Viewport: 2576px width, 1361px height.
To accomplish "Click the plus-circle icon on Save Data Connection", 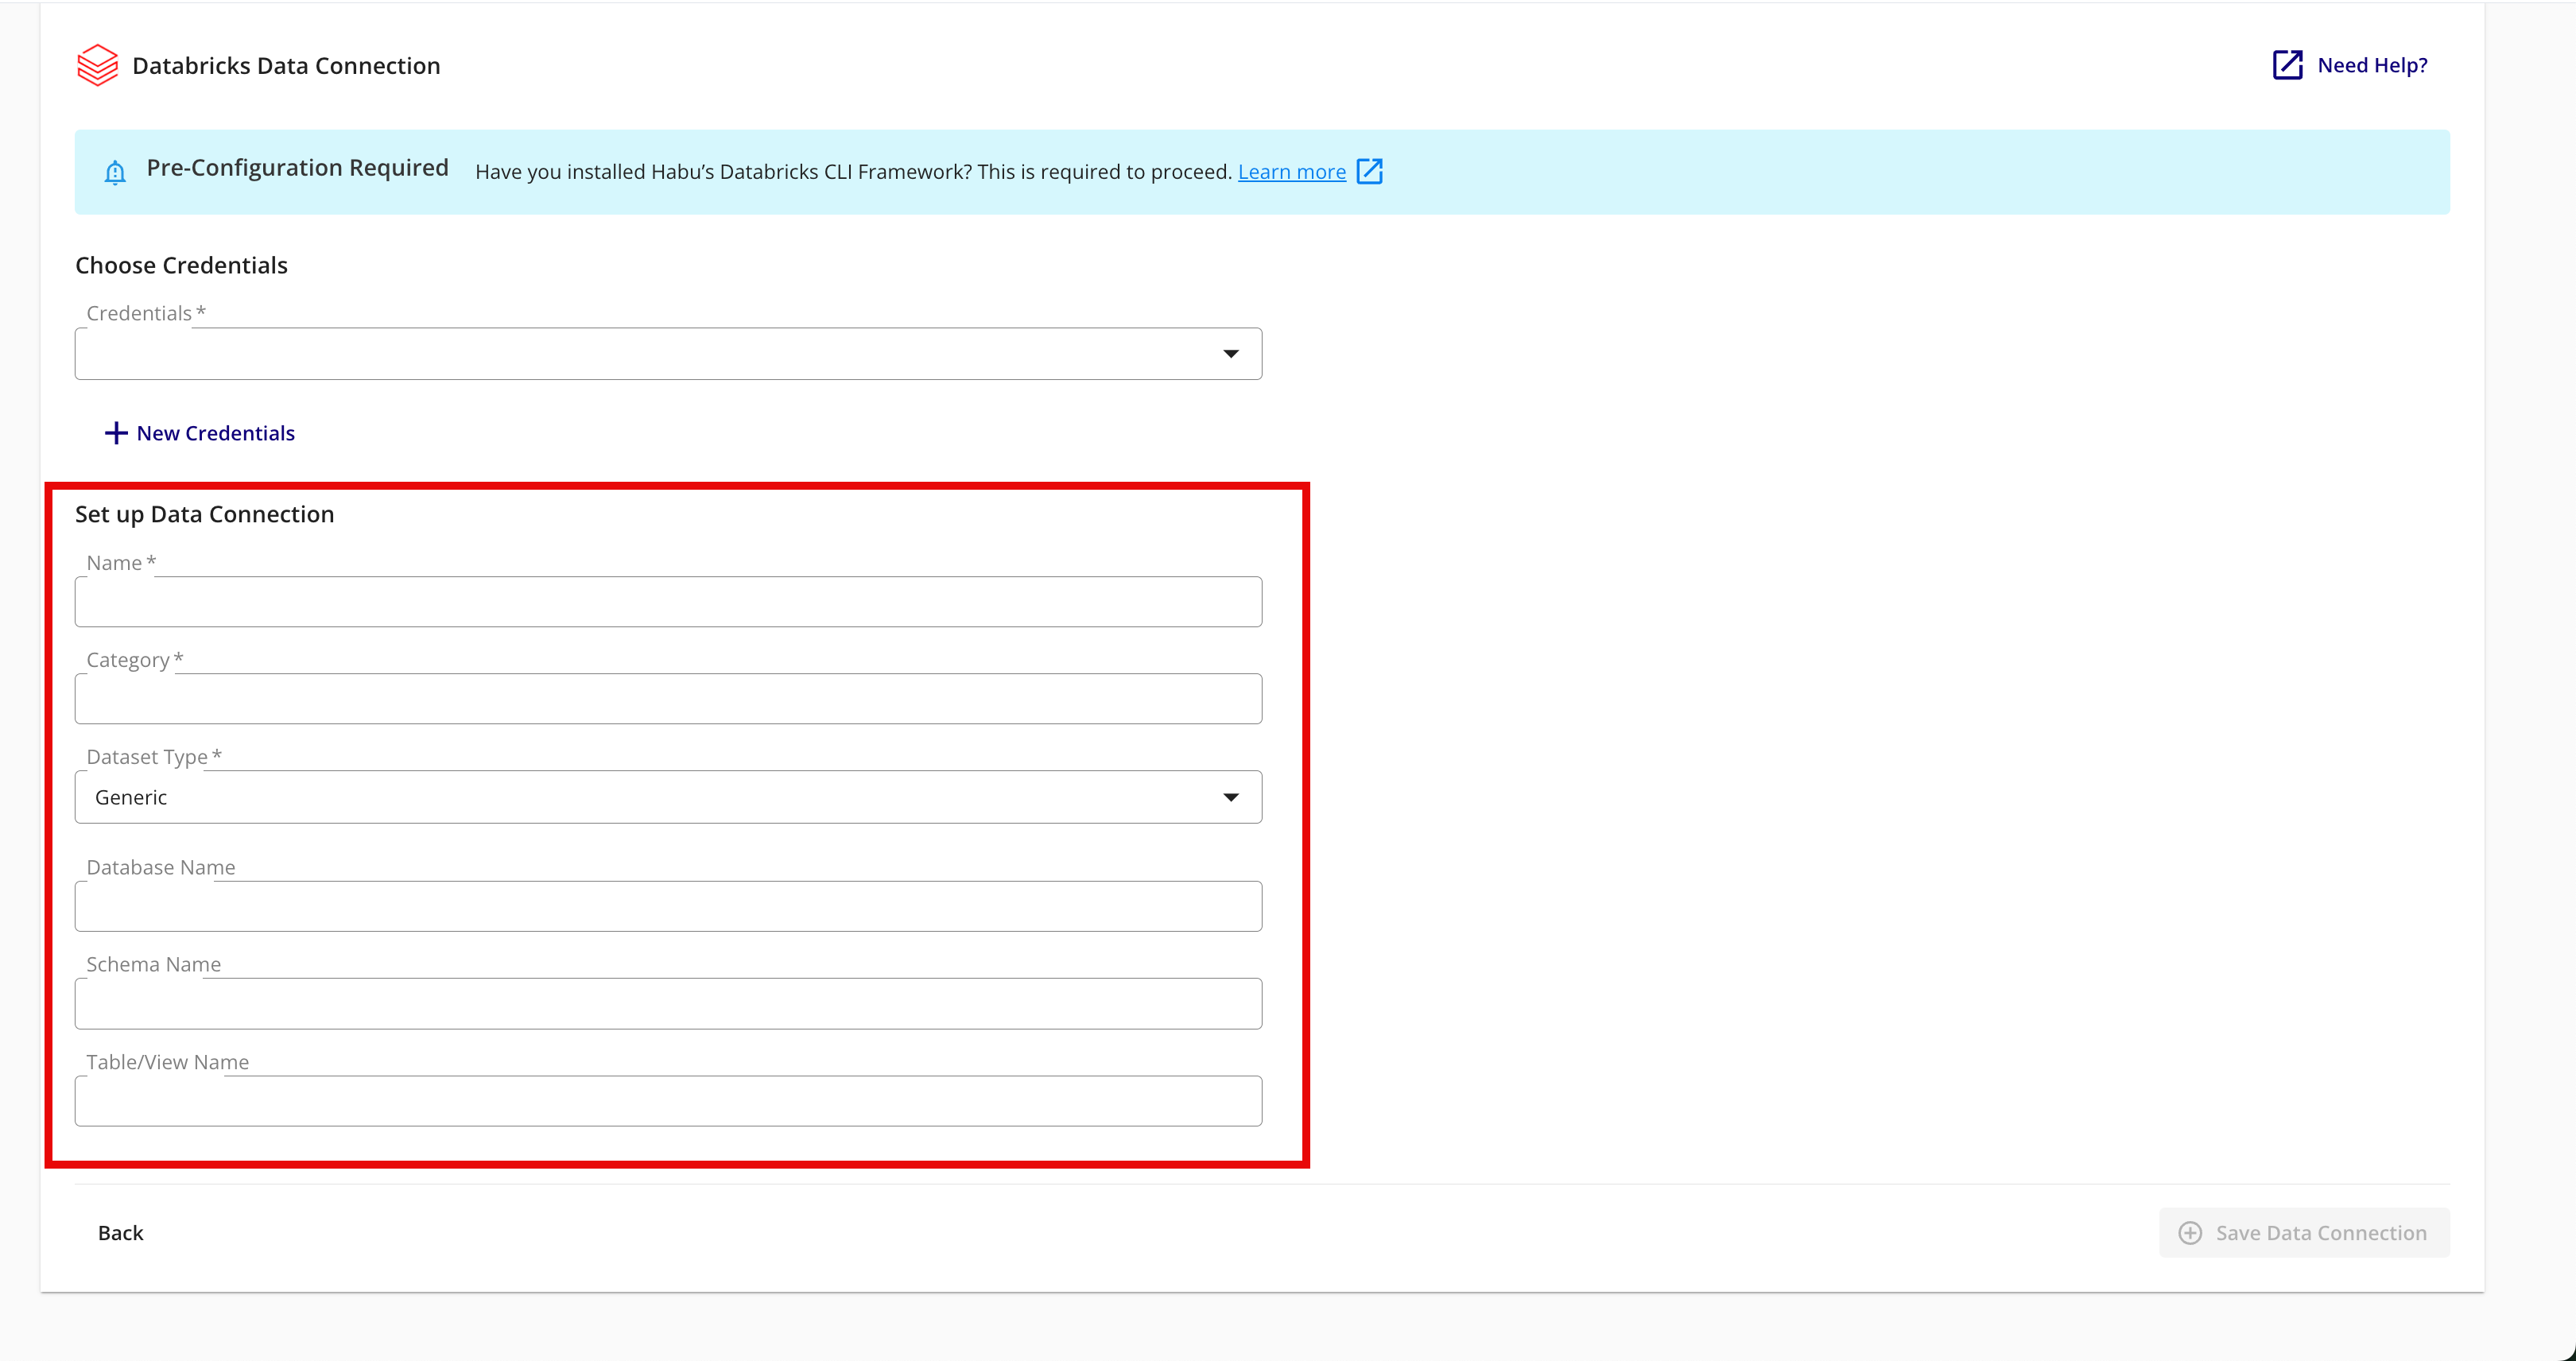I will coord(2190,1233).
